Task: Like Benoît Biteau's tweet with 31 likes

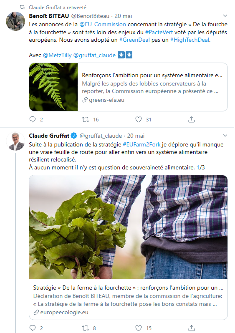Action: tap(139, 119)
